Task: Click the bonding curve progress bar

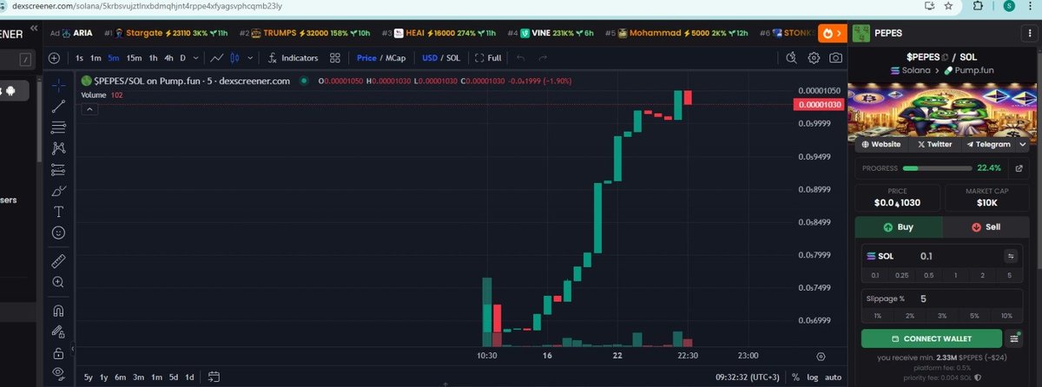Action: click(938, 168)
